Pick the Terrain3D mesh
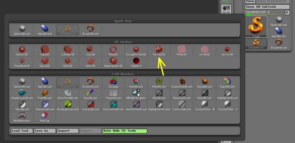Image resolution: width=295 pixels, height=143 pixels. tap(159, 51)
